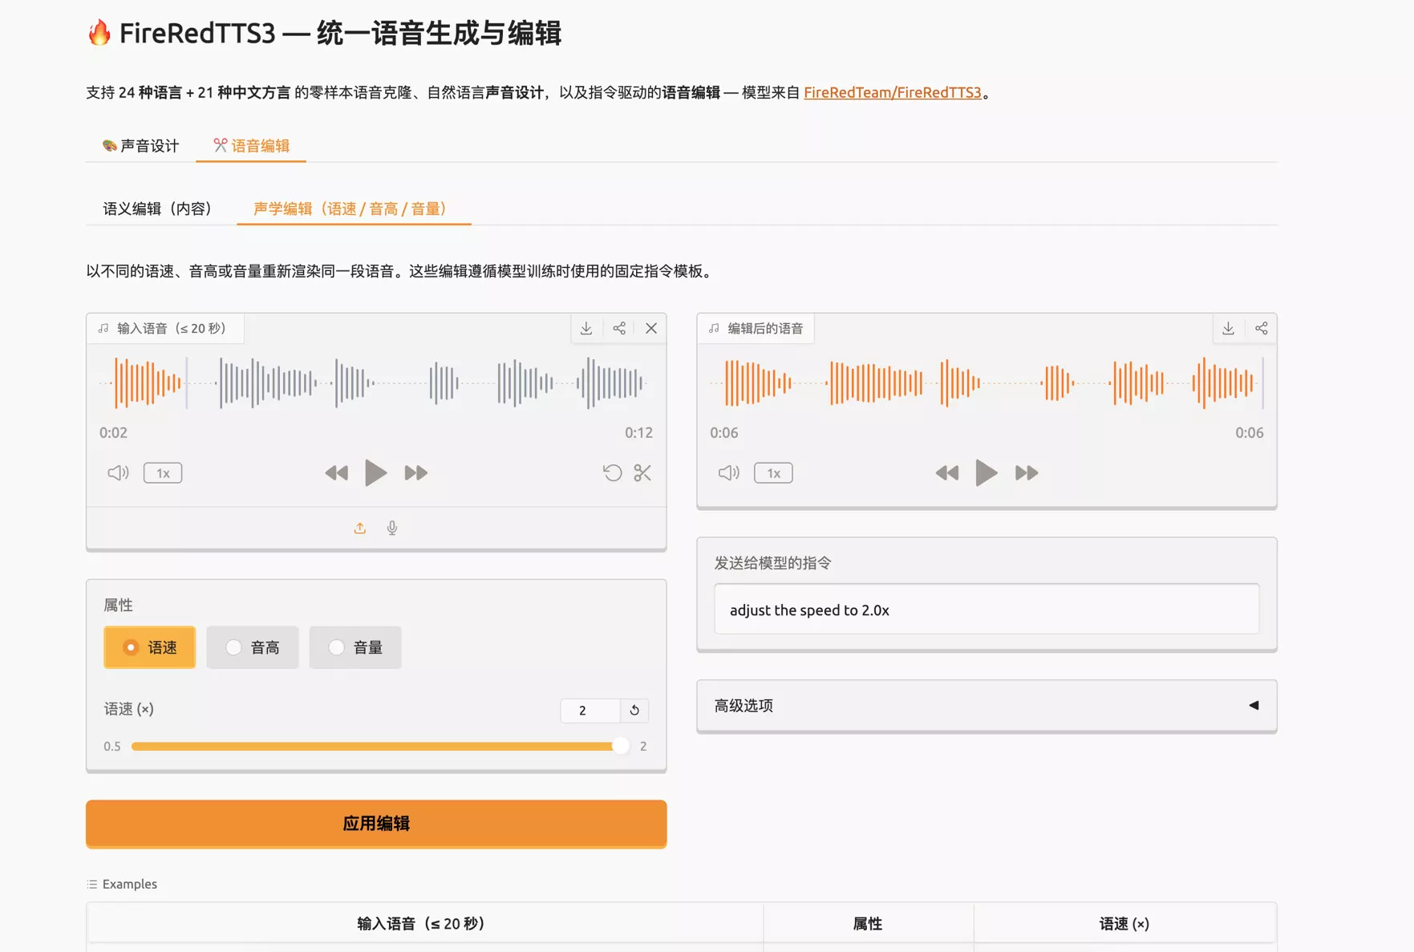Mute the input audio volume
This screenshot has width=1414, height=952.
(118, 472)
